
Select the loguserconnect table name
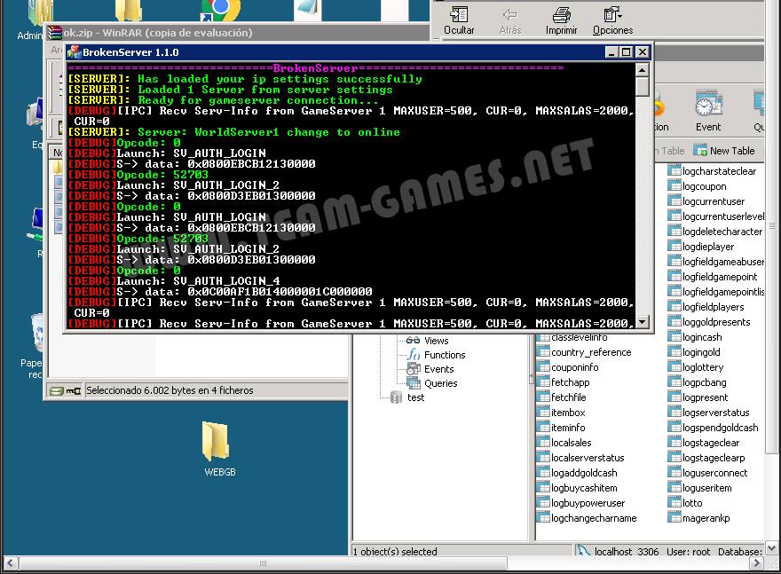(714, 473)
